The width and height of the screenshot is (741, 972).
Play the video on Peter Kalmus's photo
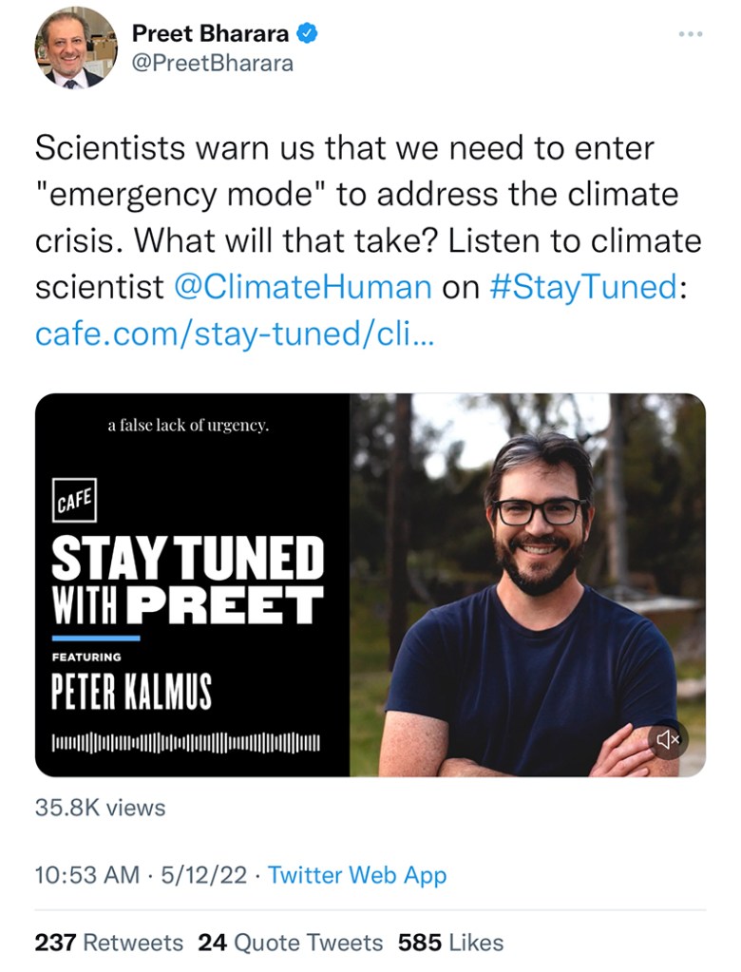tap(527, 584)
